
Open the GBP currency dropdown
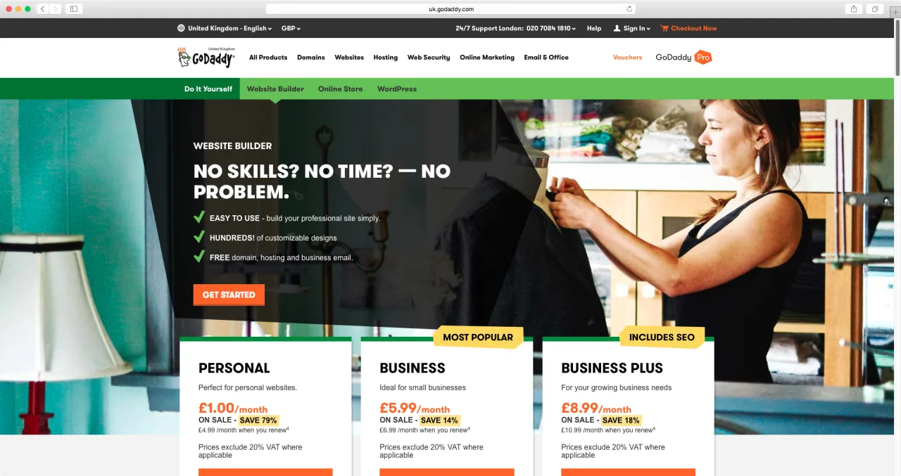click(291, 28)
